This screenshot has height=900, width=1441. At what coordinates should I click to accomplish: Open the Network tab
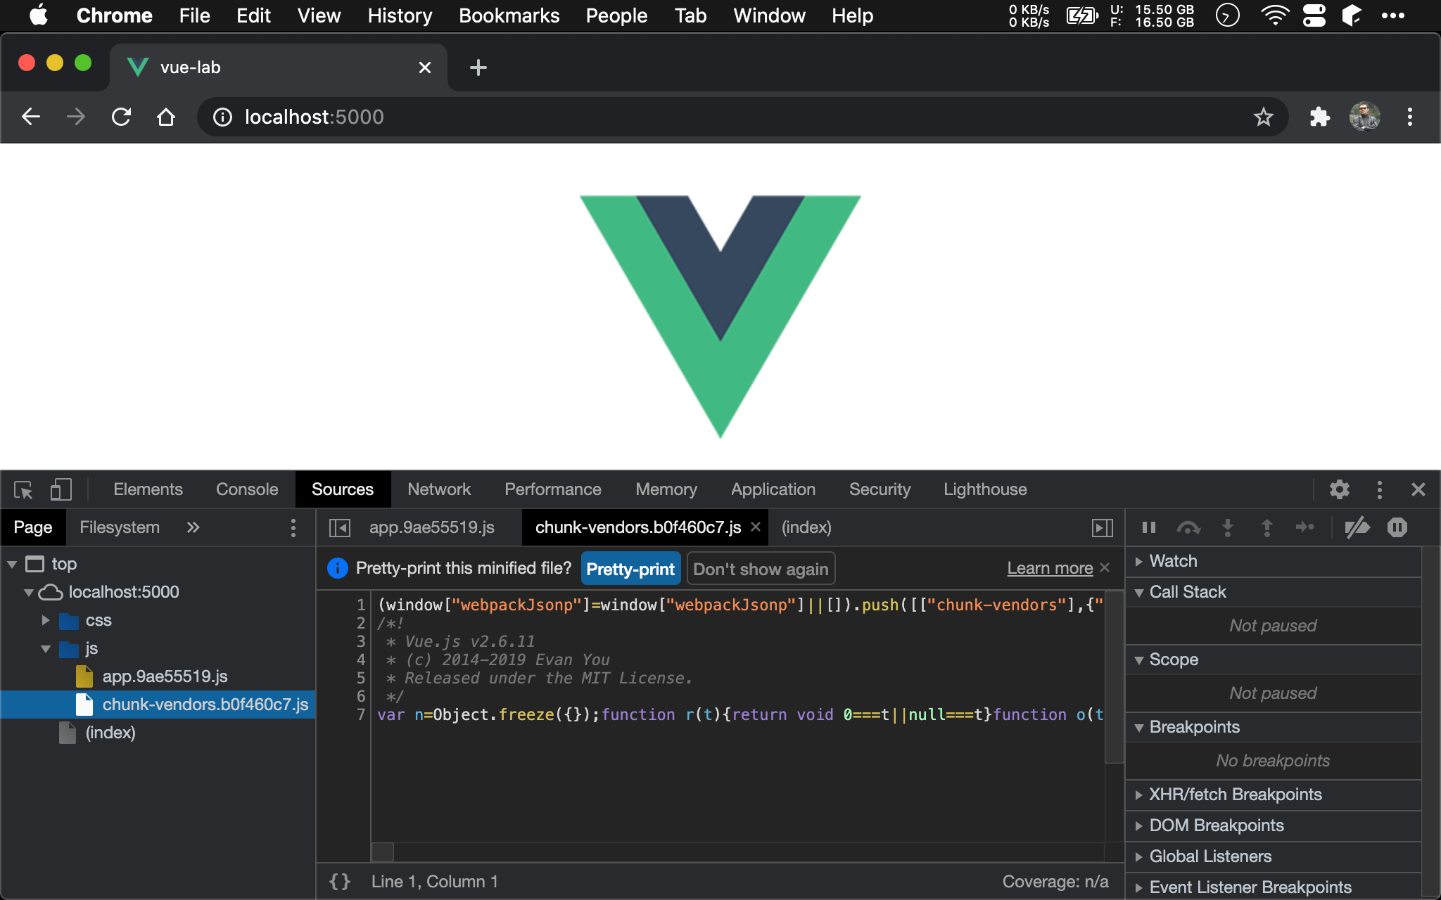pos(439,489)
